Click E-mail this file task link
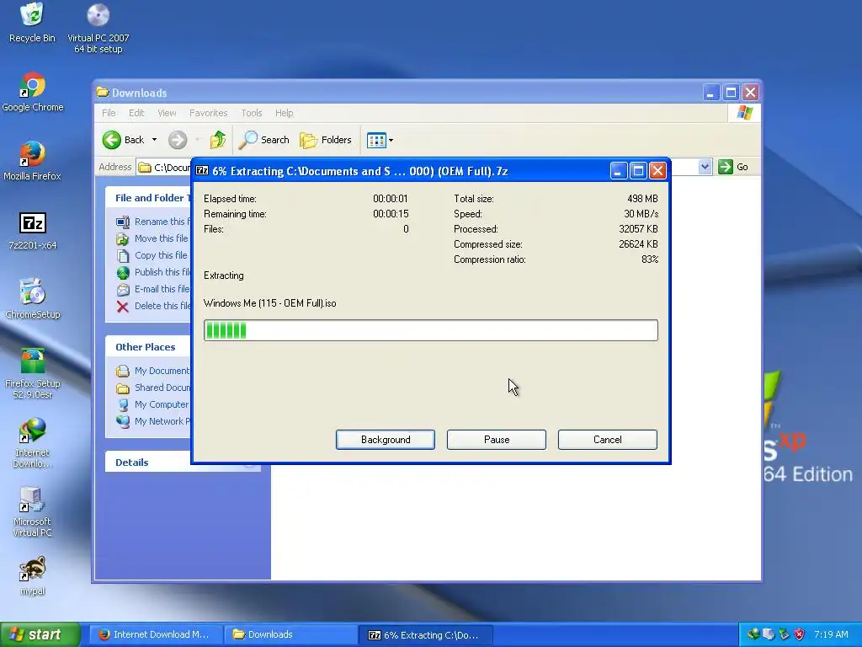 [153, 289]
